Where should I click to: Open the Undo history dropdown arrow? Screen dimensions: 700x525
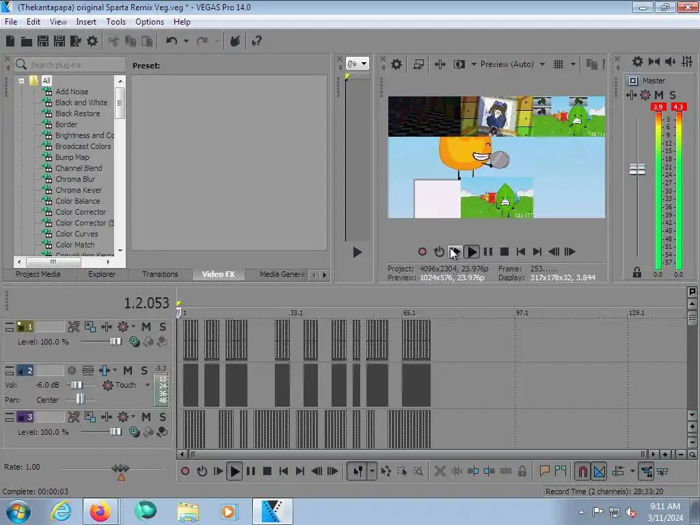(186, 41)
